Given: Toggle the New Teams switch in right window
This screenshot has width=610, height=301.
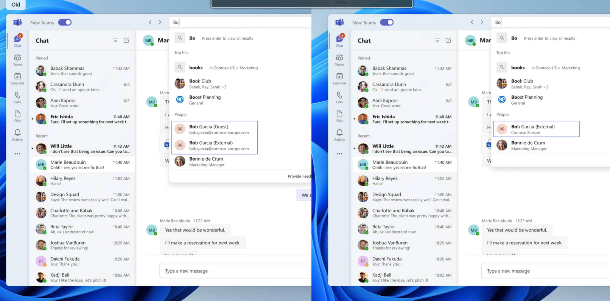Looking at the screenshot, I should [387, 22].
